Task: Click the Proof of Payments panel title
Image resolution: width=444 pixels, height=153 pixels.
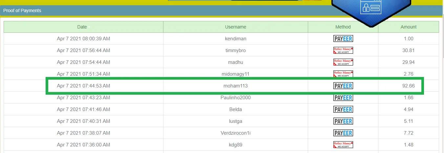Action: 22,10
